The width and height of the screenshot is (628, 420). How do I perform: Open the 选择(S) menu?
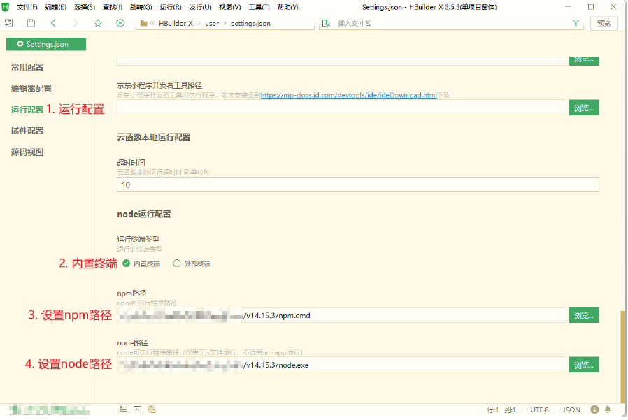point(85,7)
